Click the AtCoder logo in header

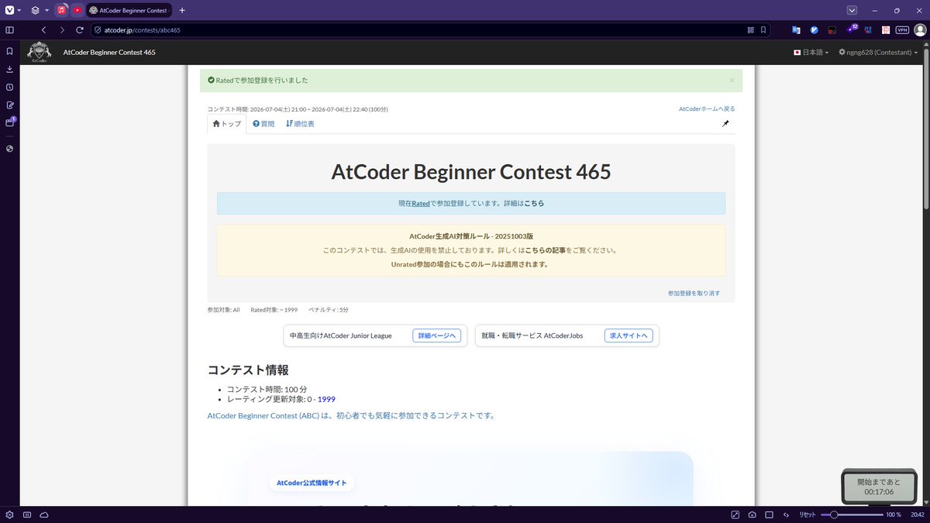click(x=40, y=52)
